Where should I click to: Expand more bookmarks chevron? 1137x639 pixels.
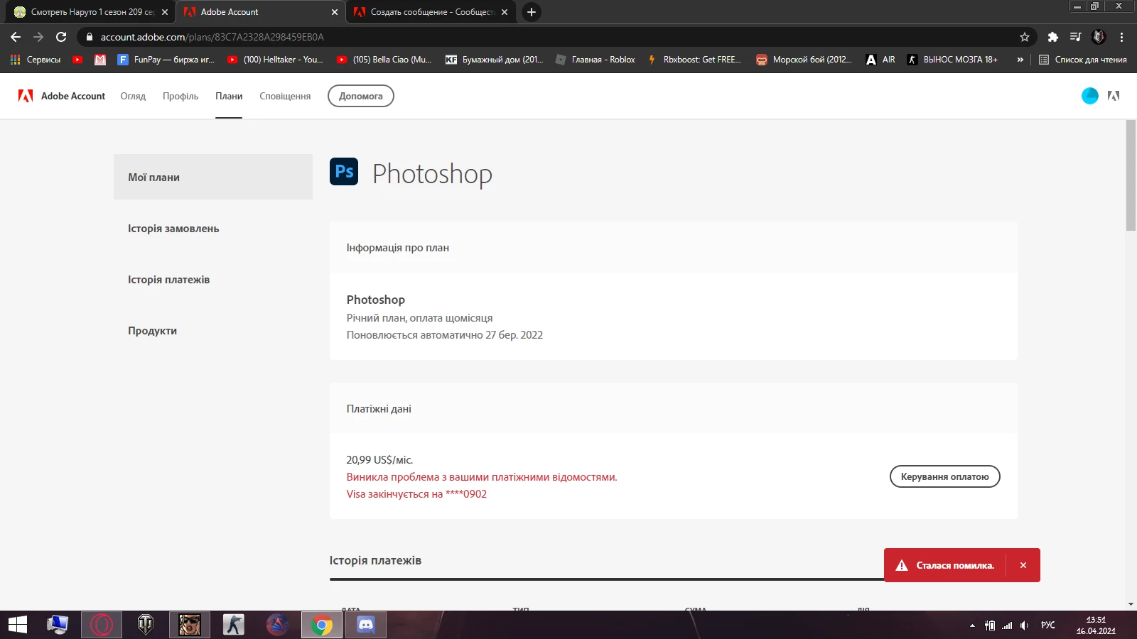click(1020, 60)
